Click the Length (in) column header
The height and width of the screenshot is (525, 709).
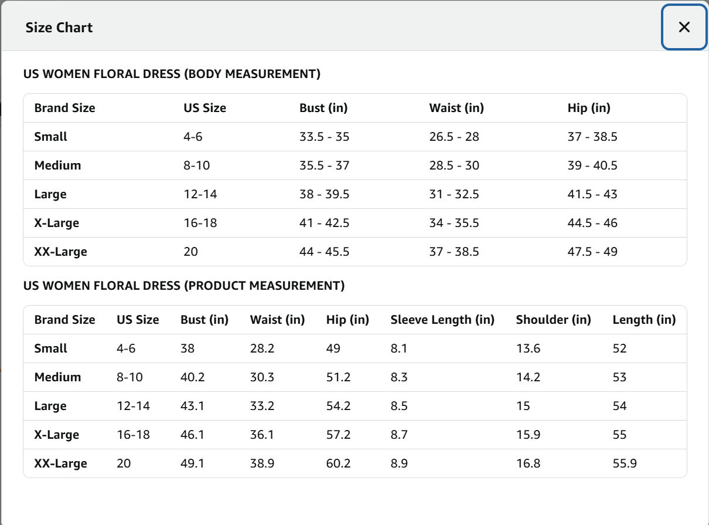click(644, 320)
